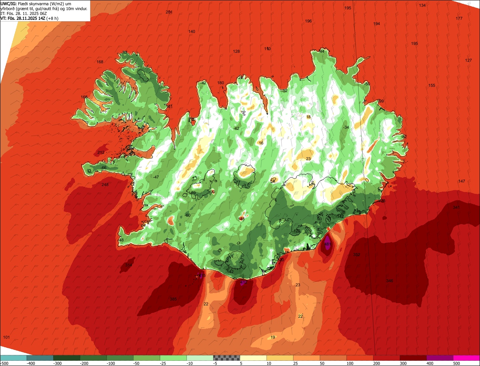Viewport: 480px width, 366px height.
Task: Click the map value -129
Action: 296,231
